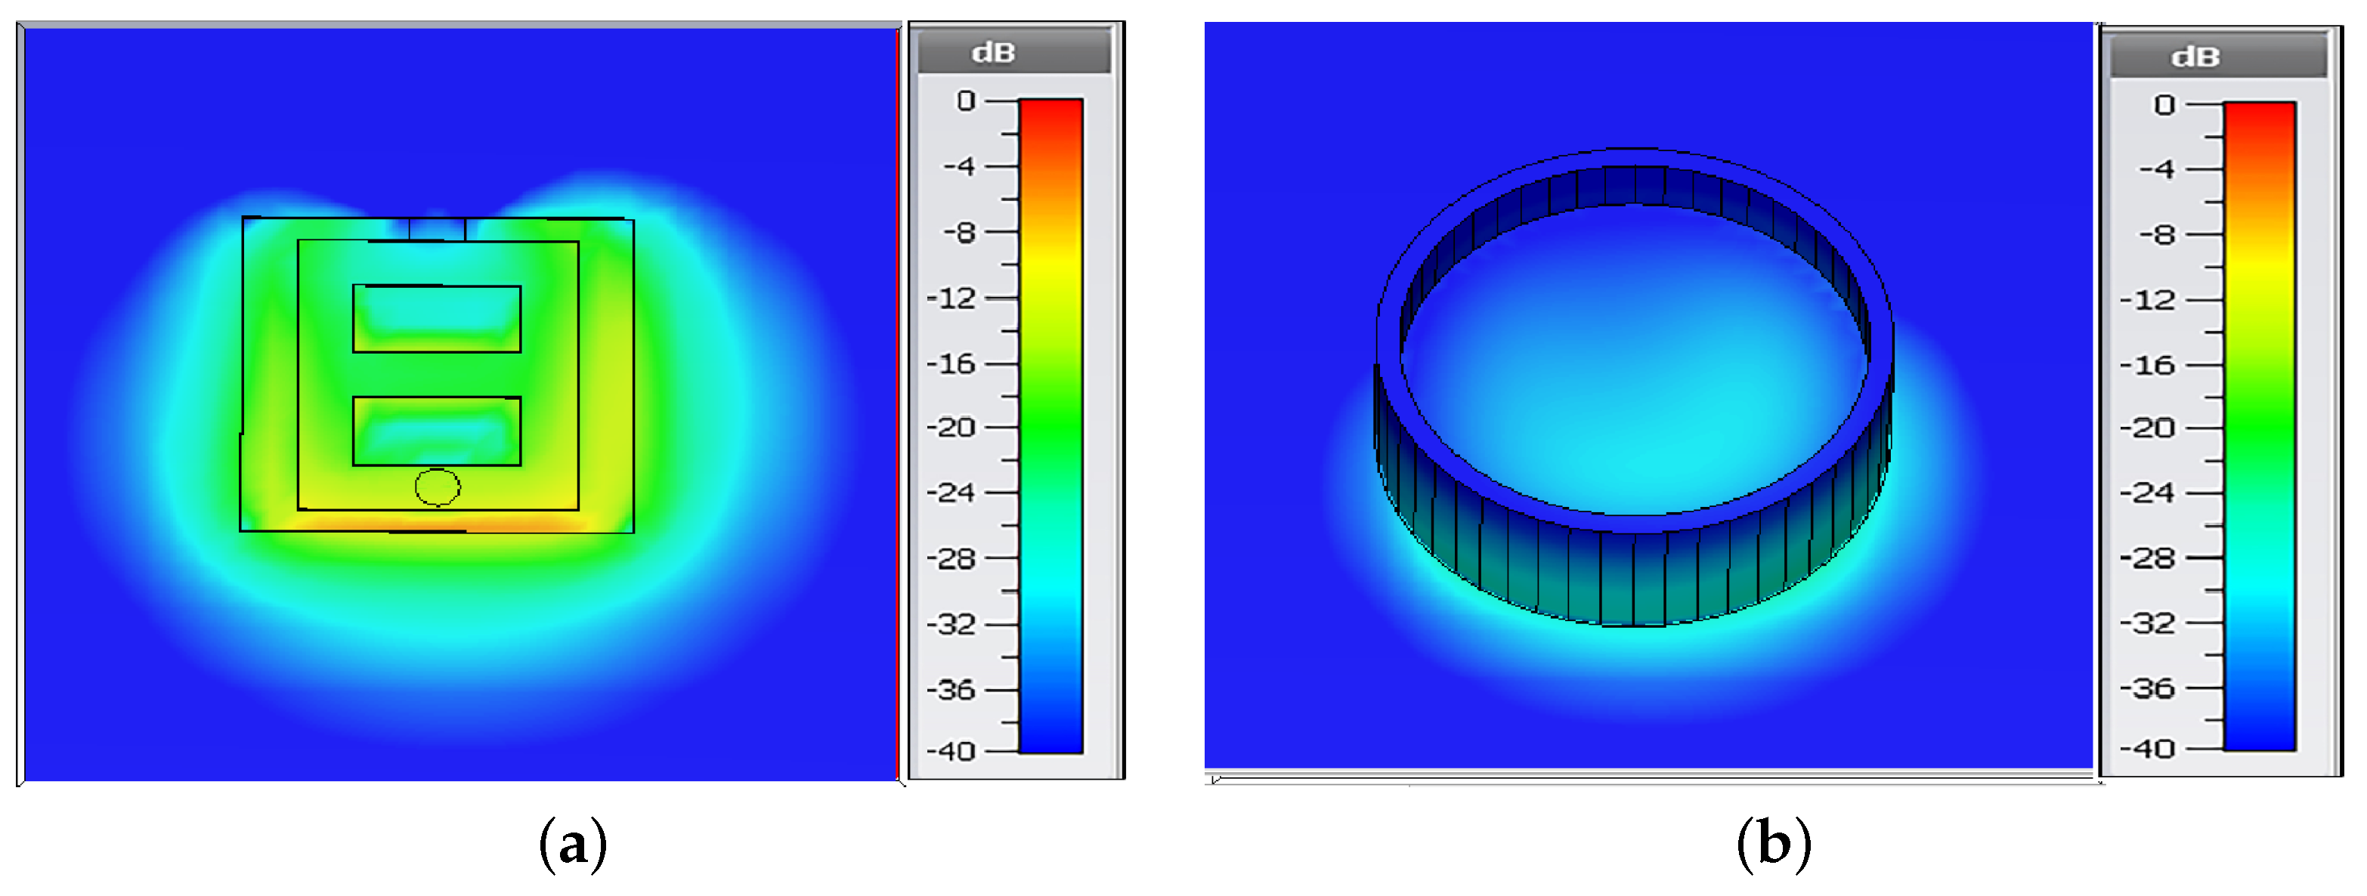Click the -40 label on the left scale
This screenshot has width=2367, height=896.
tap(952, 751)
